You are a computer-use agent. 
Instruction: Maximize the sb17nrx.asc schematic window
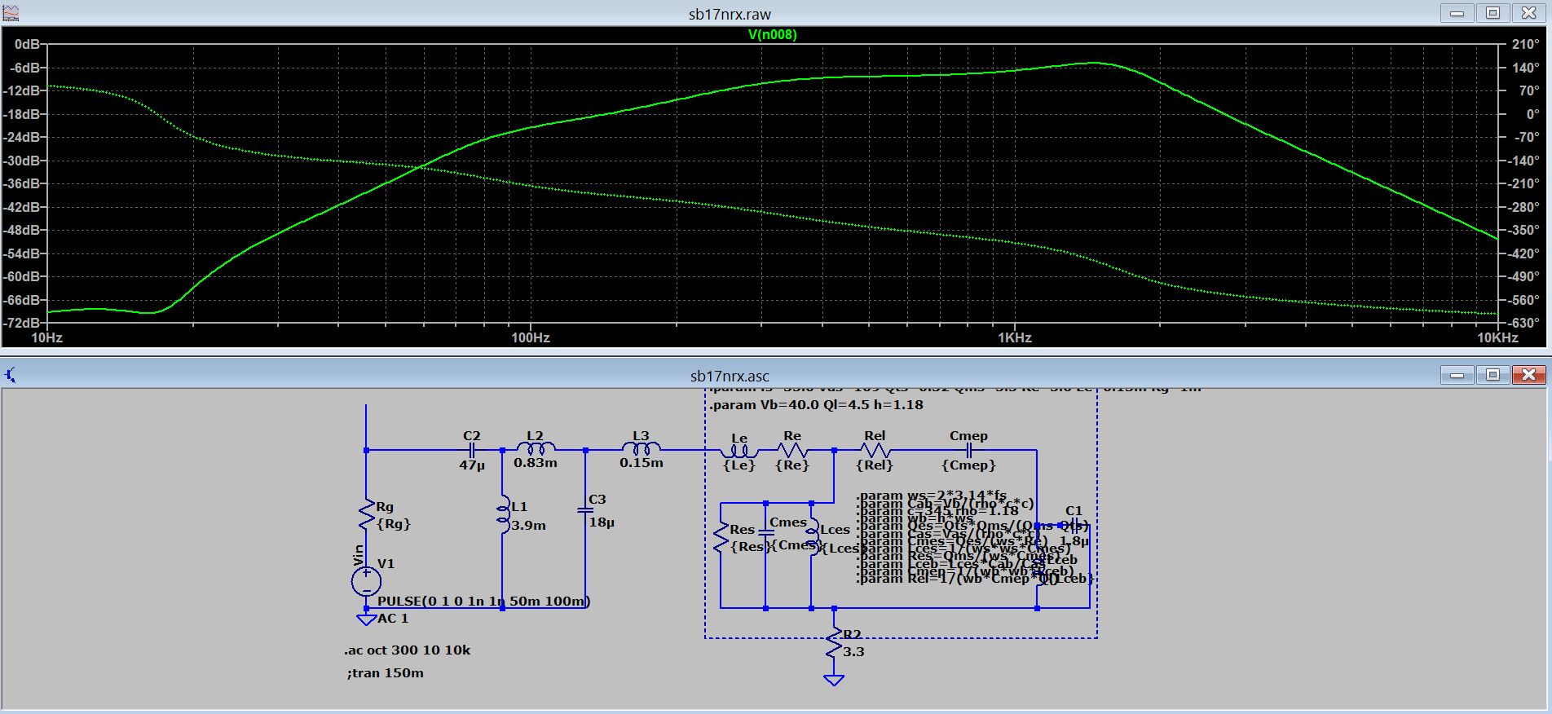[1492, 375]
